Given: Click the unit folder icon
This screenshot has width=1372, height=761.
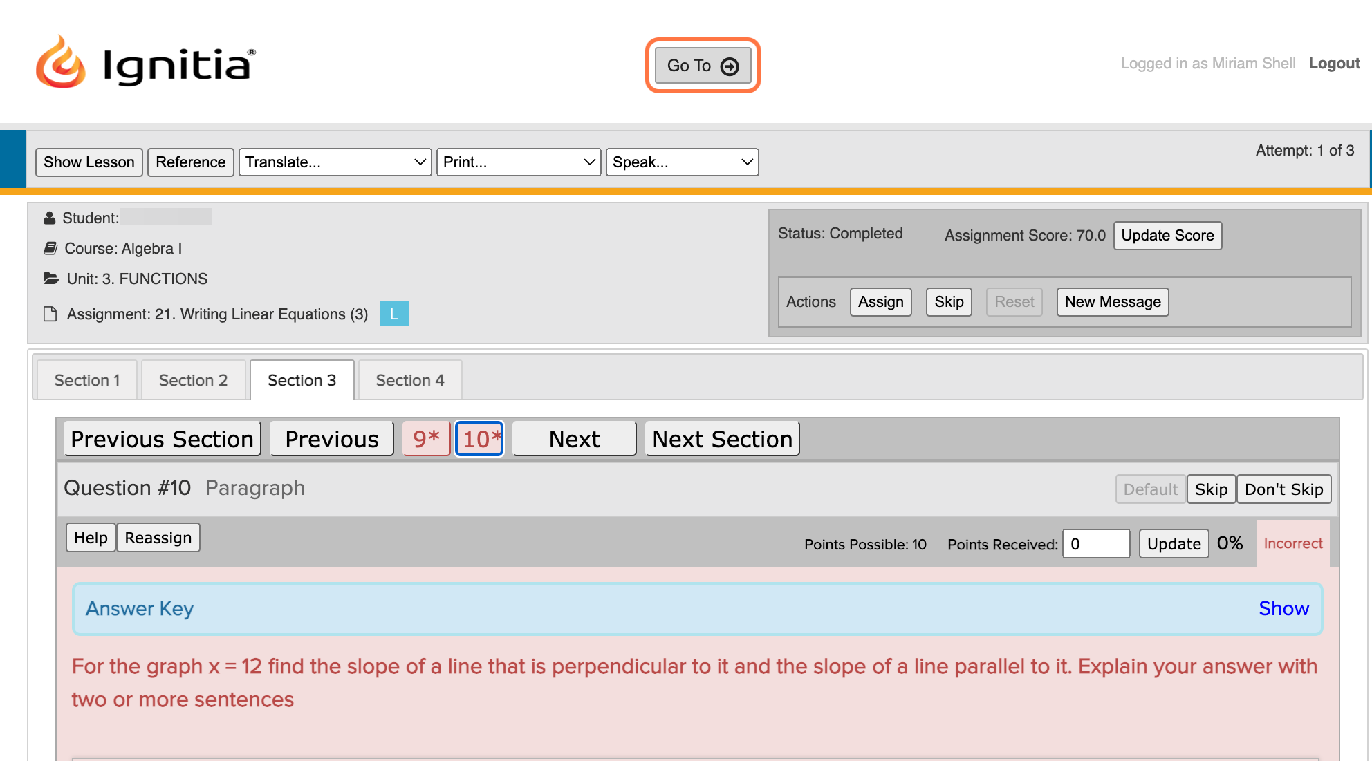Looking at the screenshot, I should 51,279.
